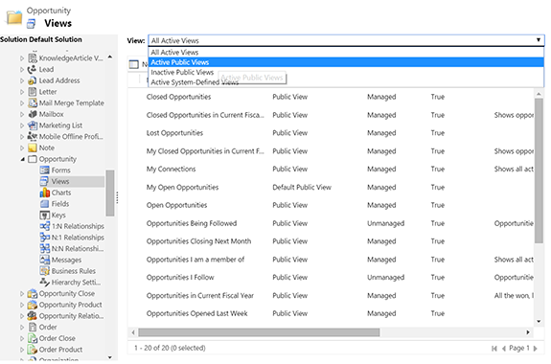Click the Messages node icon
This screenshot has width=551, height=364.
point(45,260)
